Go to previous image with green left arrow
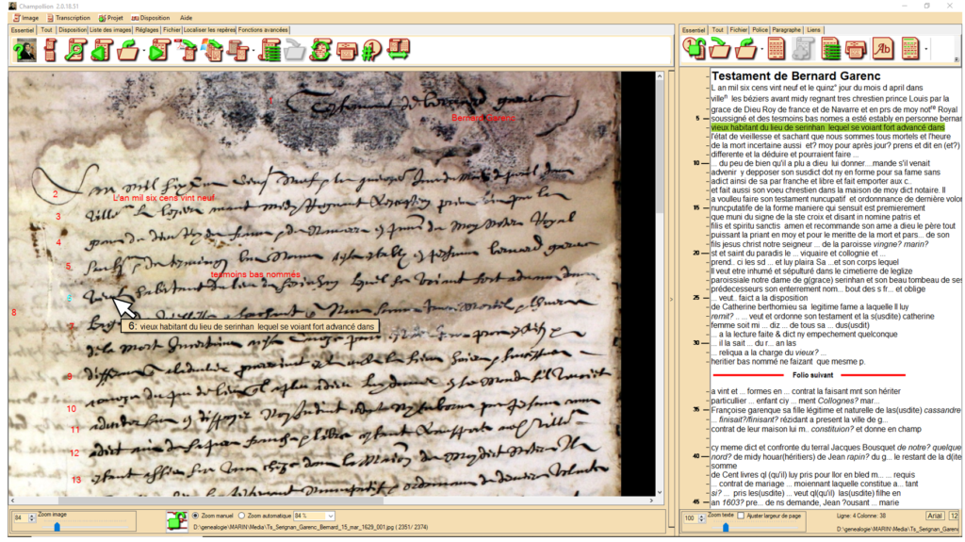965x542 pixels. tap(102, 50)
